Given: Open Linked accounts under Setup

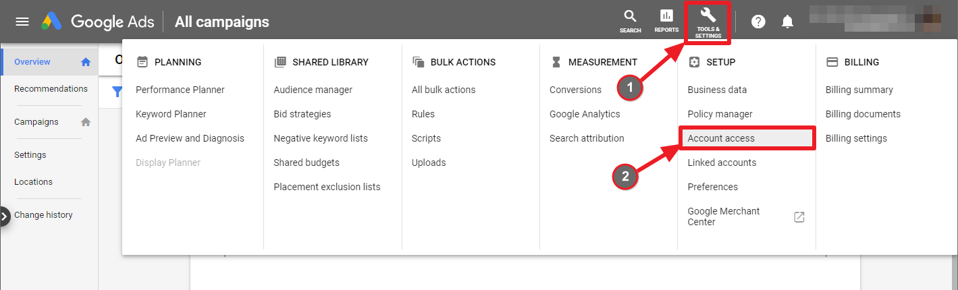Looking at the screenshot, I should (x=722, y=163).
